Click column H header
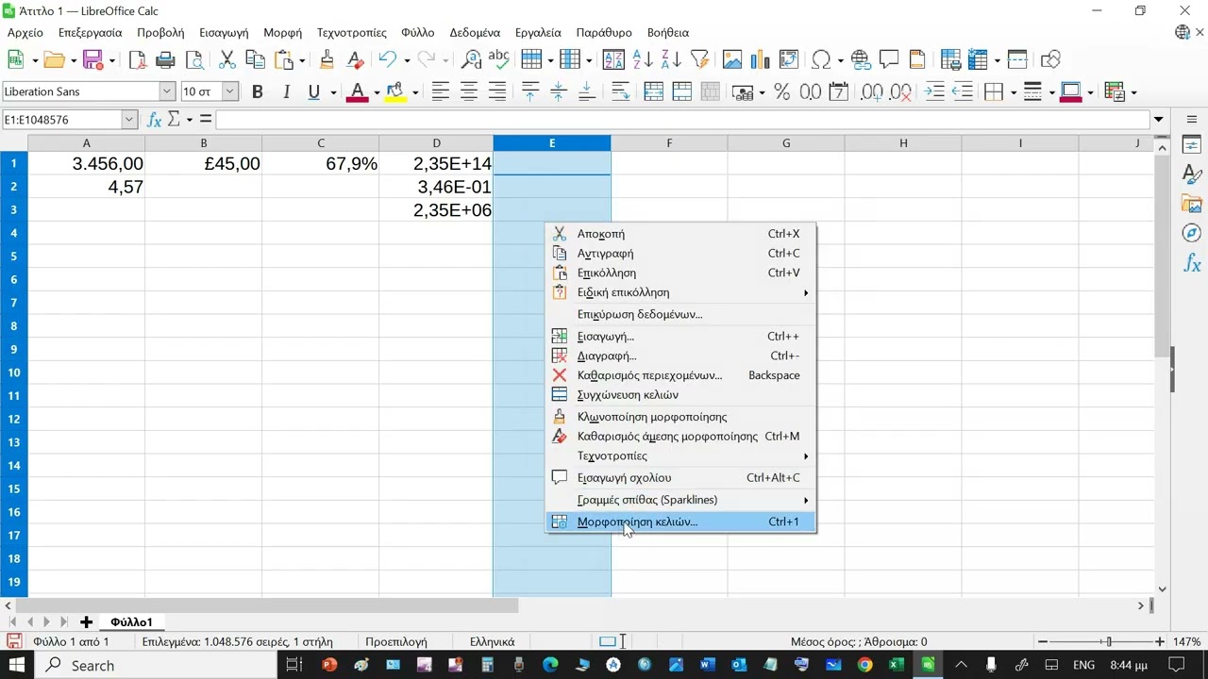Viewport: 1208px width, 679px height. click(x=903, y=143)
